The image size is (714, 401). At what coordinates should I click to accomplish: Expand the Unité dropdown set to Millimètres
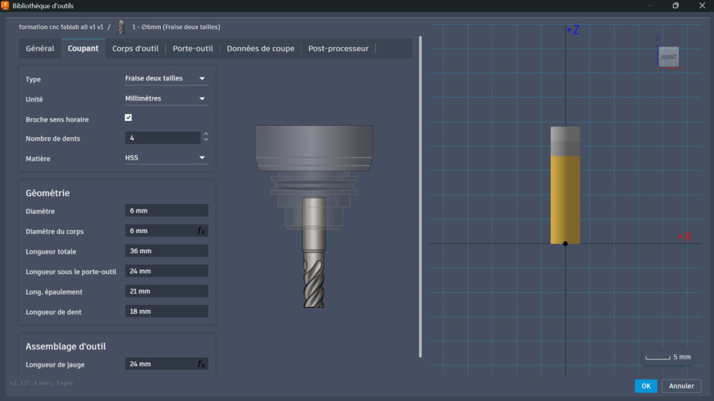pyautogui.click(x=165, y=98)
